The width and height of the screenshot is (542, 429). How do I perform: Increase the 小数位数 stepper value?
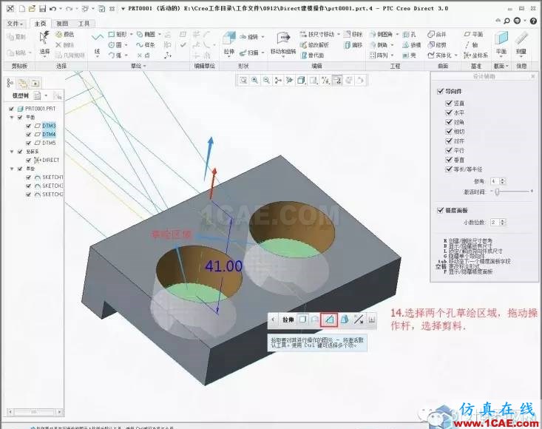click(x=503, y=220)
